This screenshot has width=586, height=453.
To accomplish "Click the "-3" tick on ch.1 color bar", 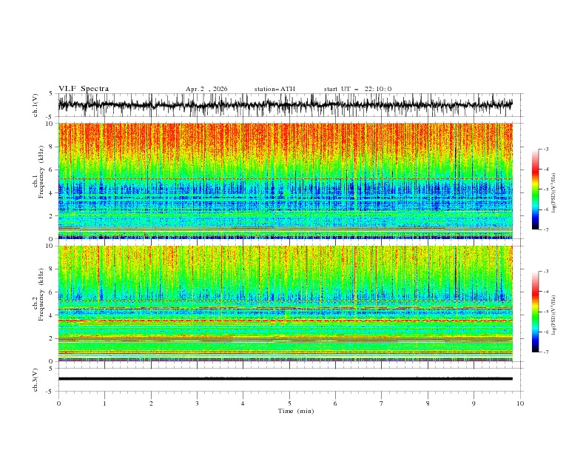I will tap(546, 149).
